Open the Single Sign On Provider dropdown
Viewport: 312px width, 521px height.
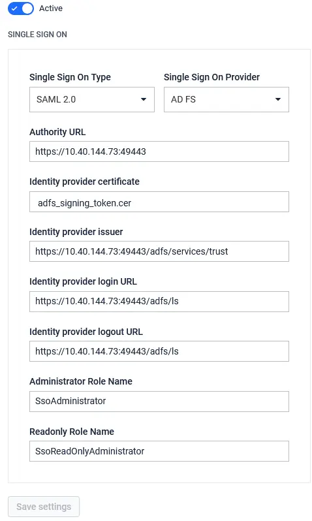click(226, 99)
